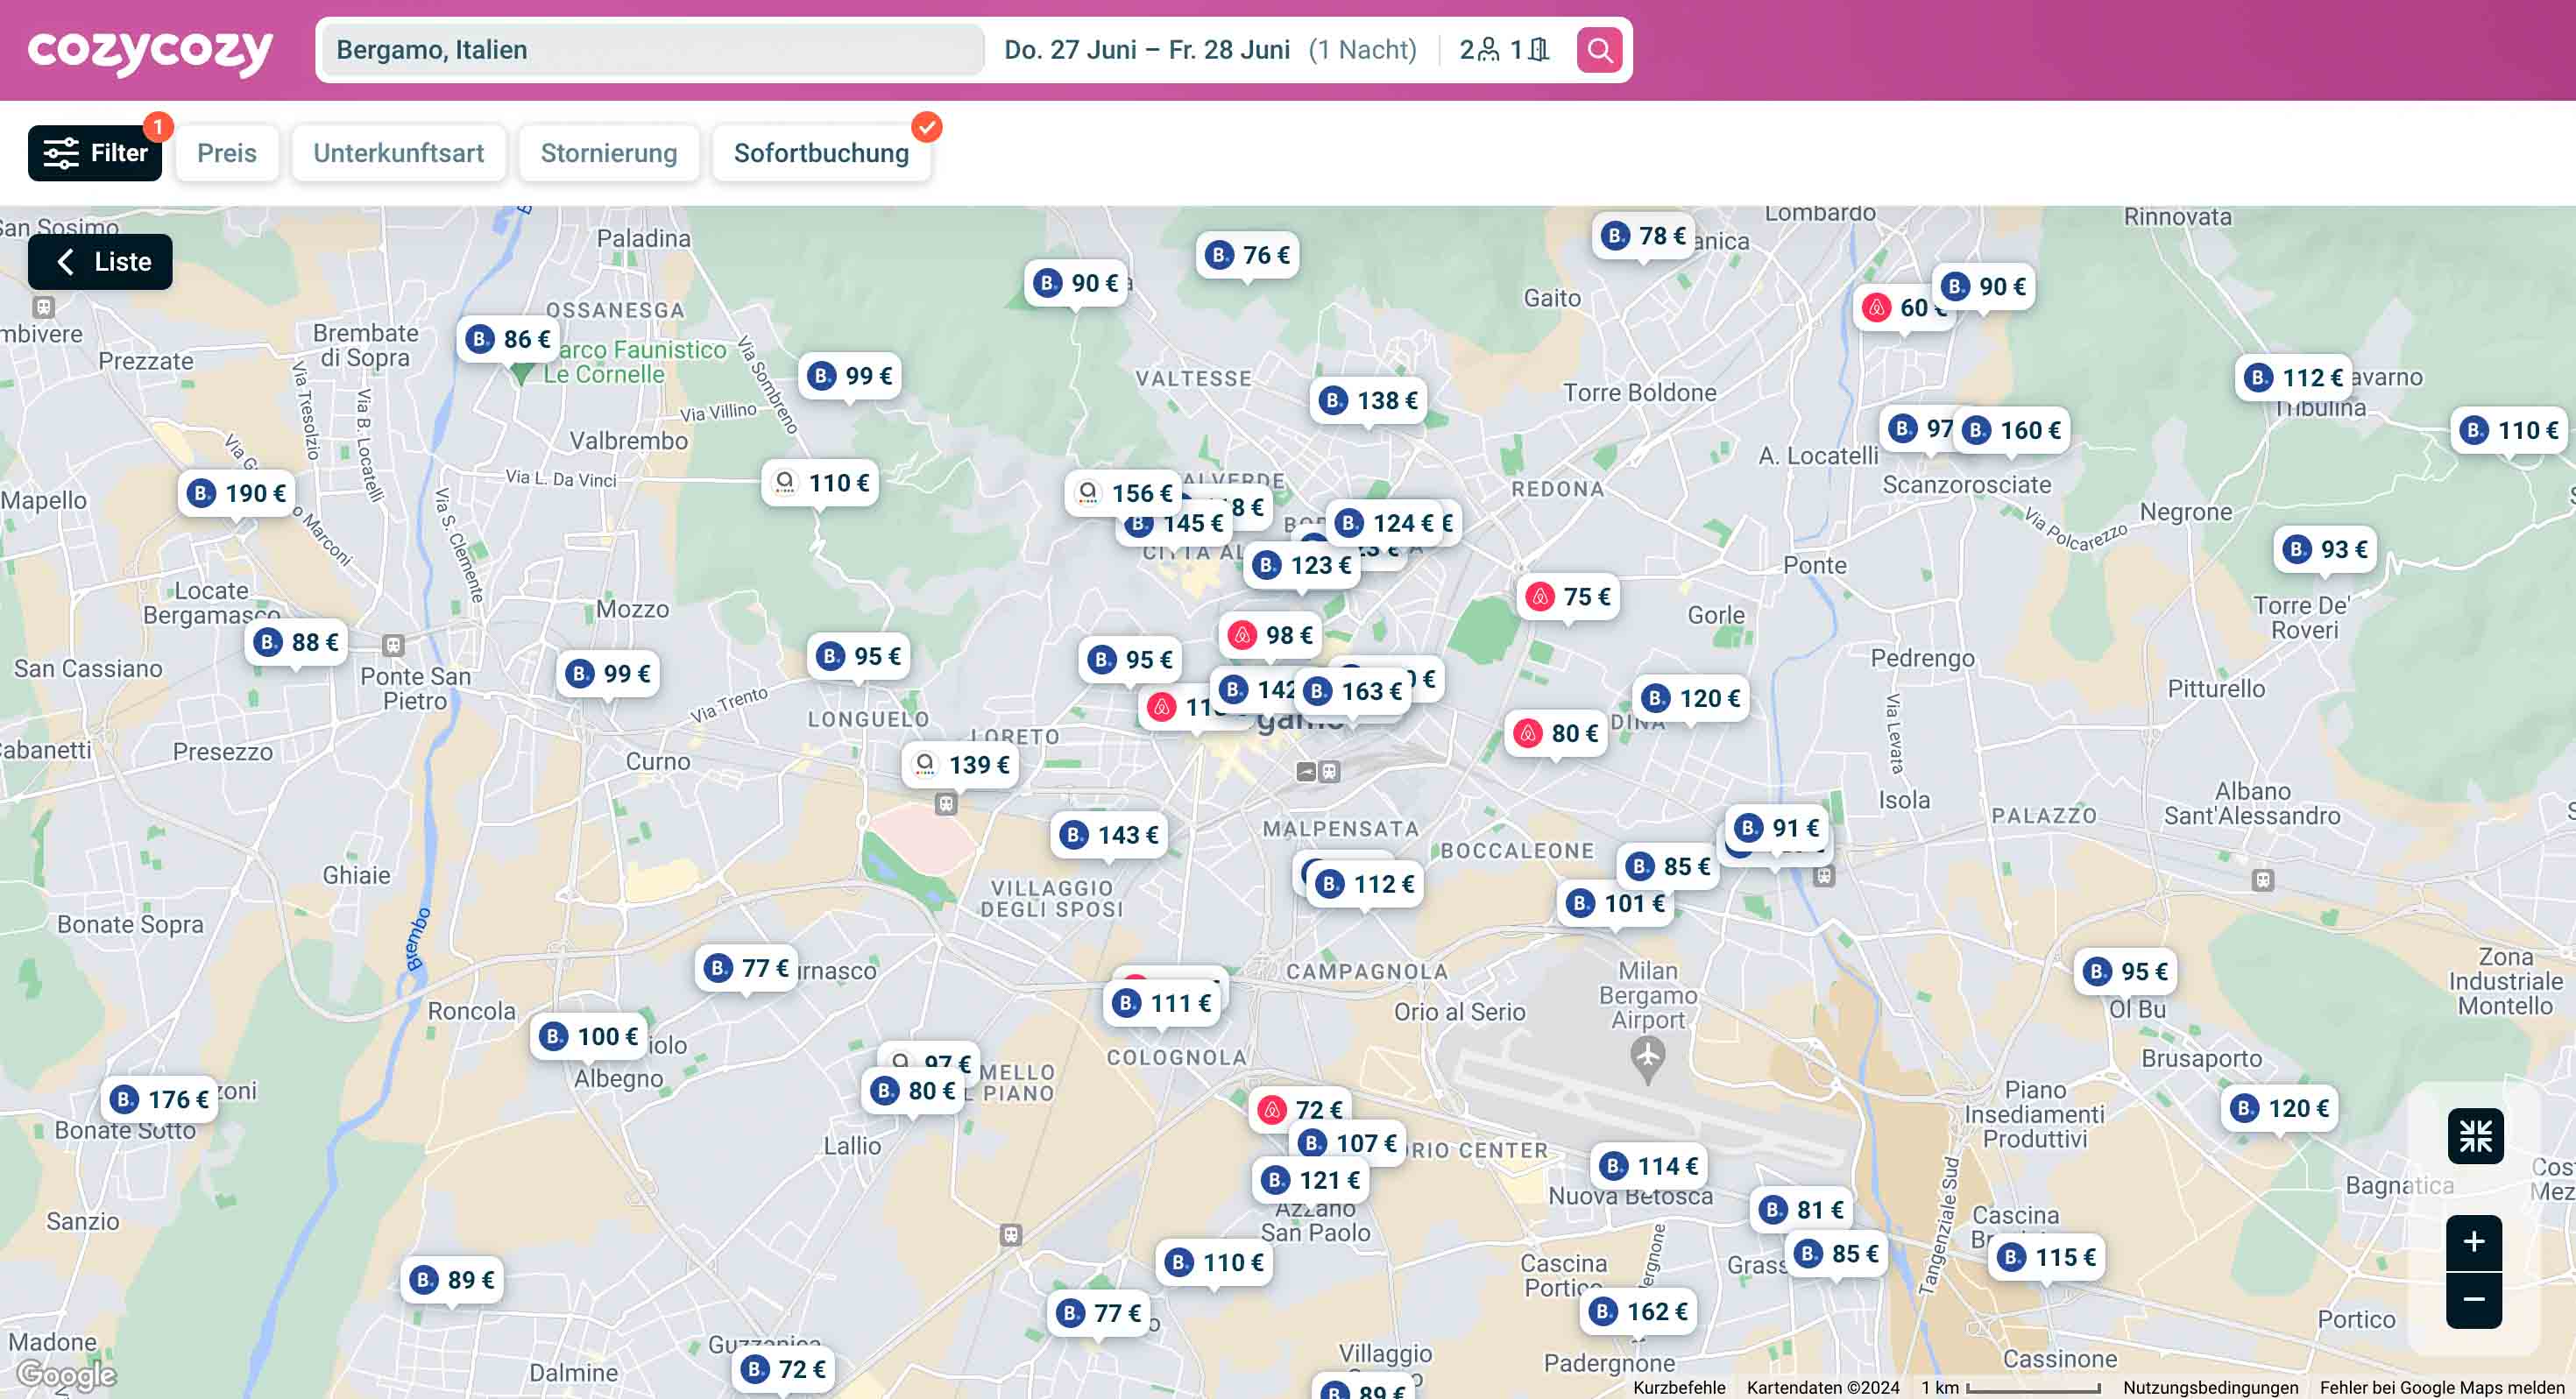Select the Booking 115 € map marker
2576x1399 pixels.
pyautogui.click(x=2047, y=1257)
